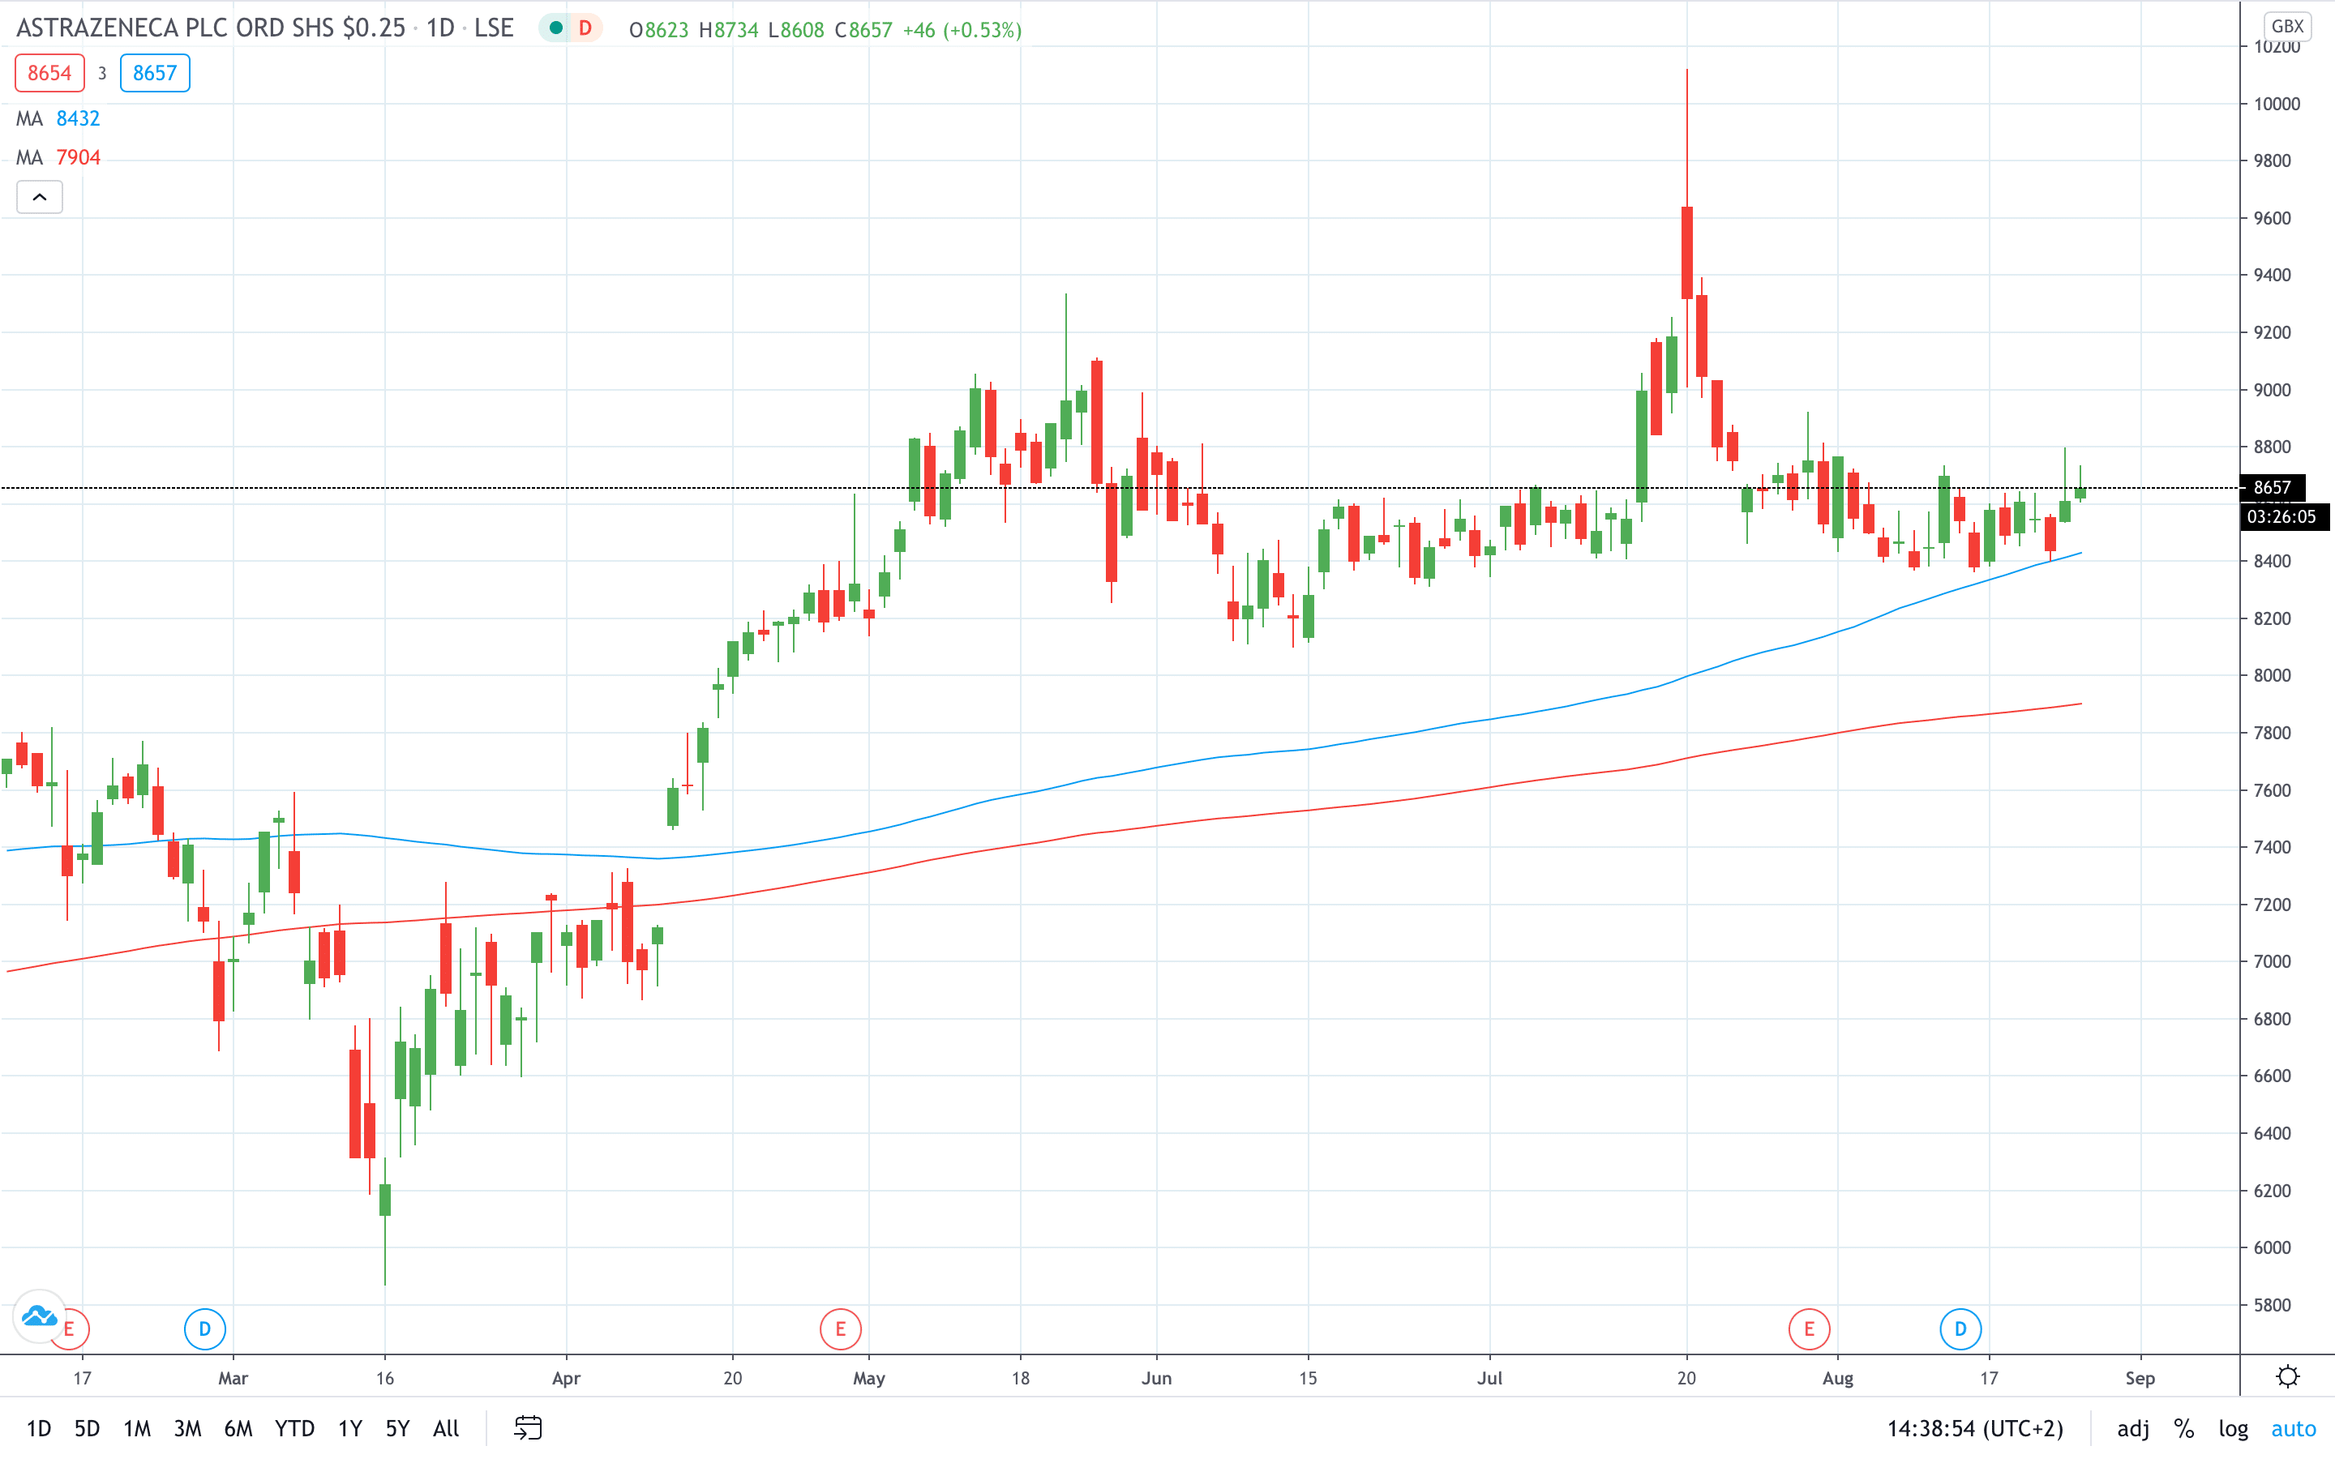Collapse the indicator legend chevron
The height and width of the screenshot is (1459, 2335).
click(40, 197)
